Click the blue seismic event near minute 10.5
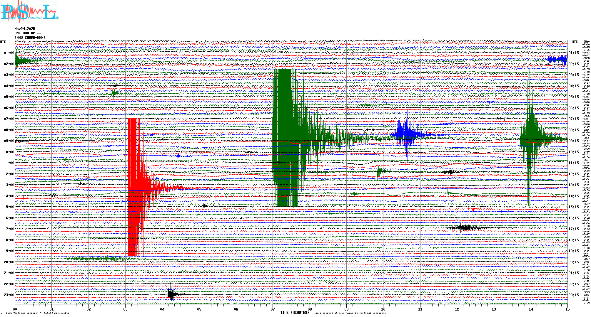This screenshot has height=317, width=591. [405, 134]
